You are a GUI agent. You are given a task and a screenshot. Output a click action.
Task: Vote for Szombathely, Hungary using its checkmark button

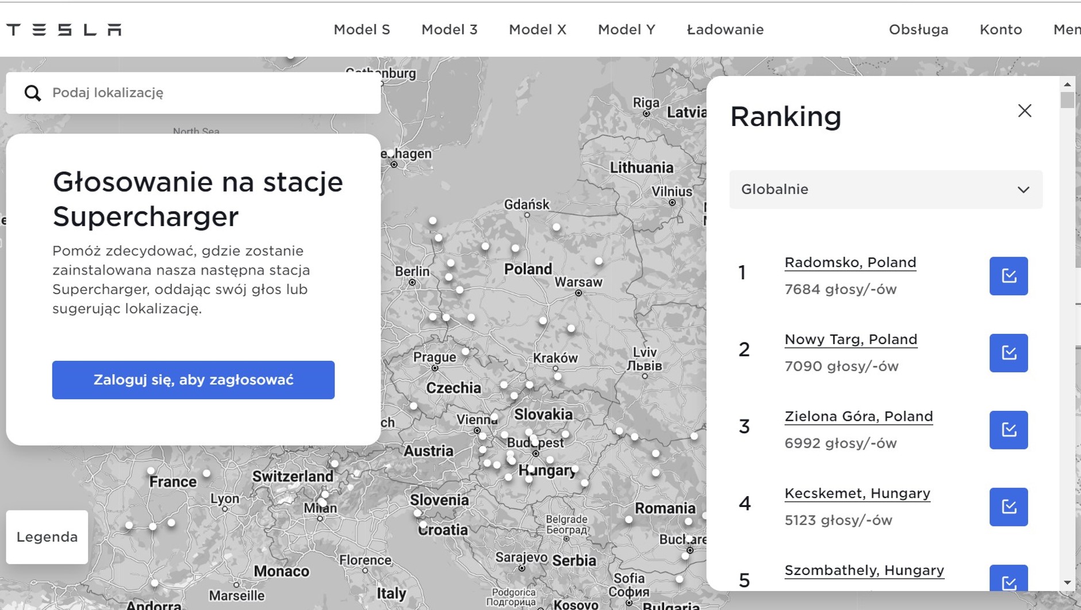[x=1009, y=578]
